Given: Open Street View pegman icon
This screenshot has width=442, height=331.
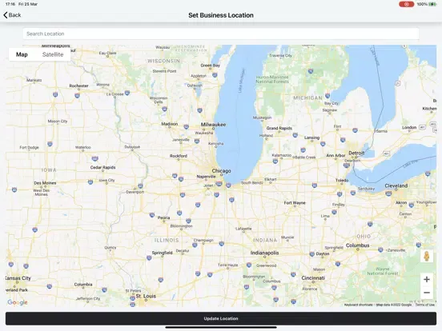Looking at the screenshot, I should click(427, 256).
